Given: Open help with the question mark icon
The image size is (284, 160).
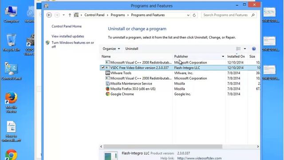Looking at the screenshot, I should [x=254, y=48].
